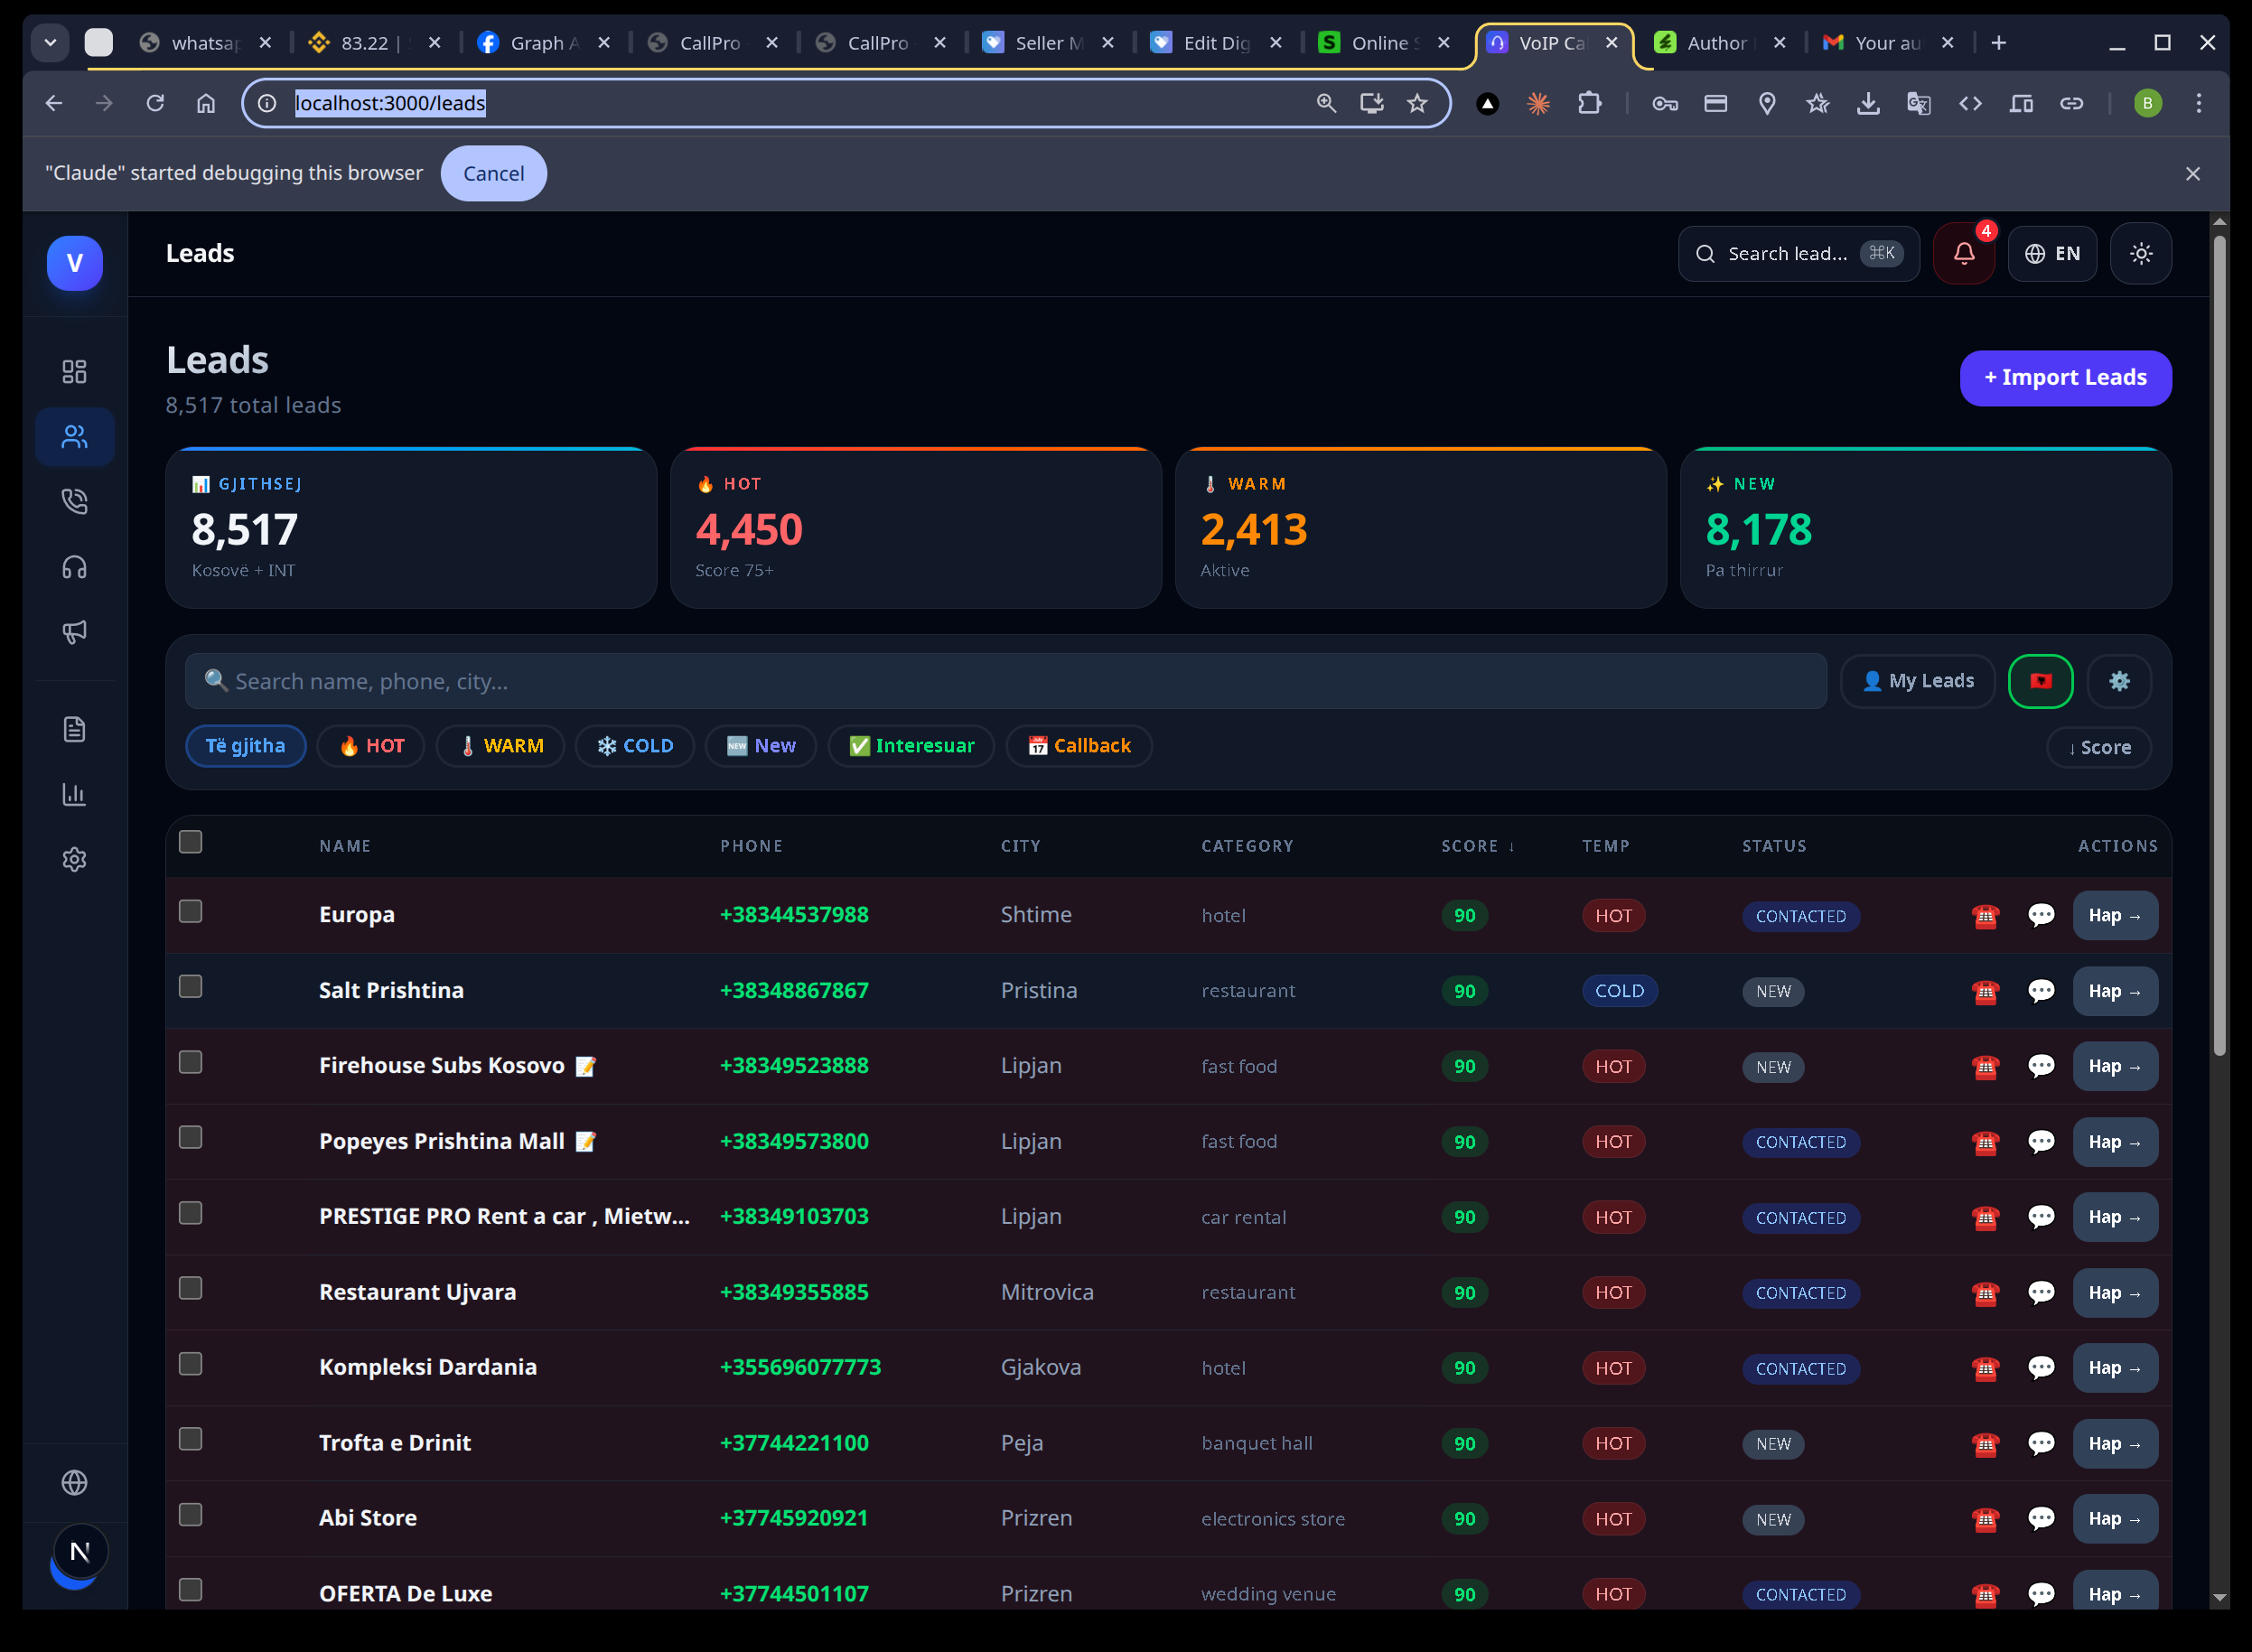This screenshot has width=2252, height=1652.
Task: Open Chrome profile menu with three dots
Action: 2199,103
